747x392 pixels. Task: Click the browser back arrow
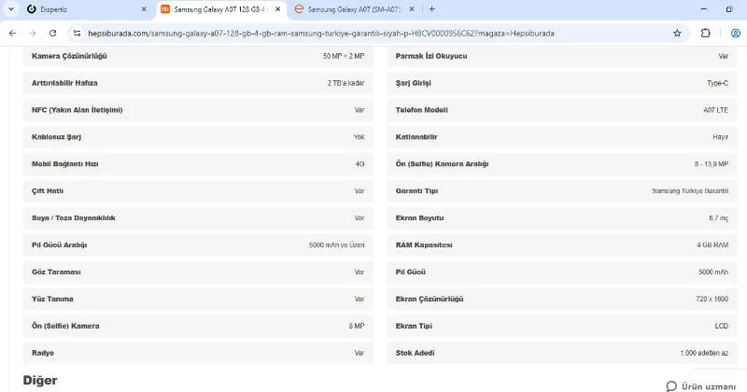coord(13,34)
